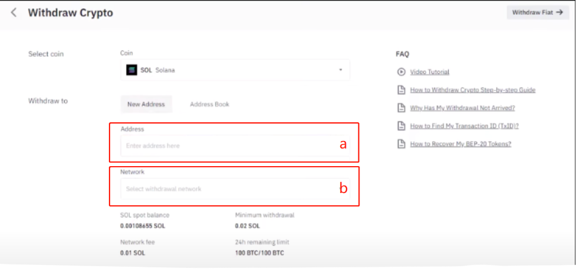
Task: Open How to Find My Transaction ID link
Action: pyautogui.click(x=464, y=126)
